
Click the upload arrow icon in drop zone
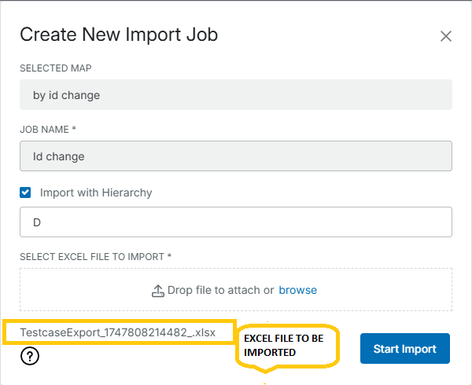pos(157,291)
